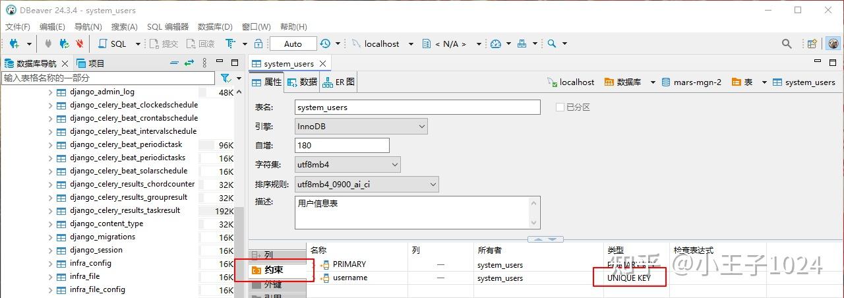Click the network diagram toolbar icon

coord(522,44)
